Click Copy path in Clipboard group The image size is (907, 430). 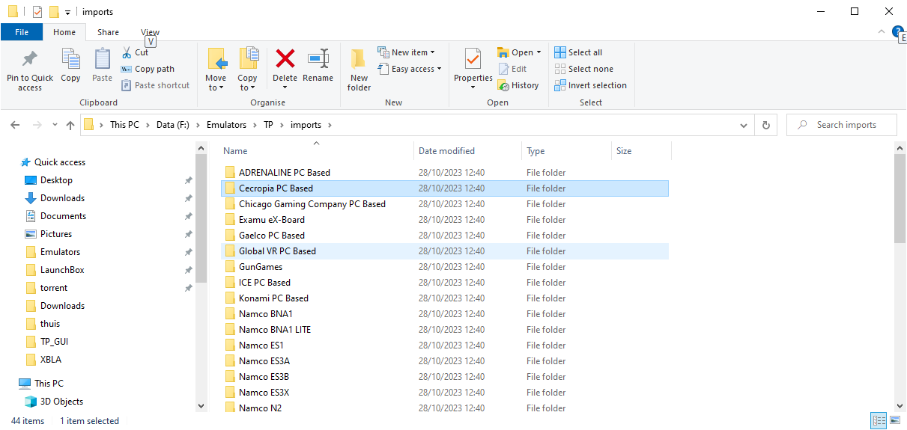tap(148, 69)
